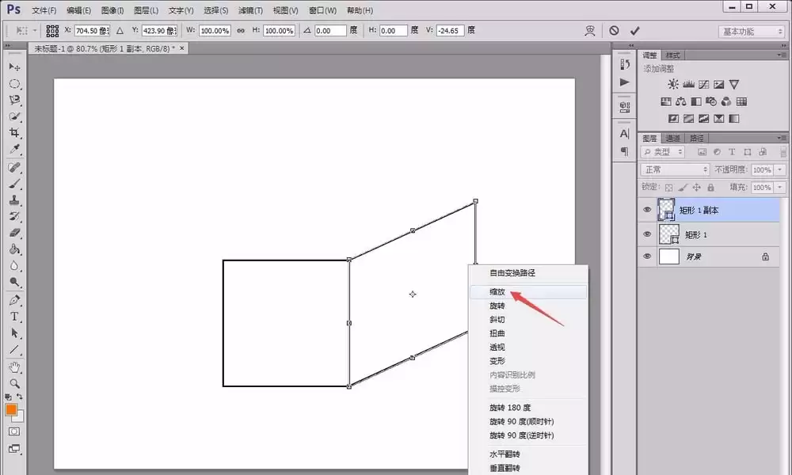Image resolution: width=792 pixels, height=475 pixels.
Task: Open the Character panel icon
Action: tap(625, 134)
